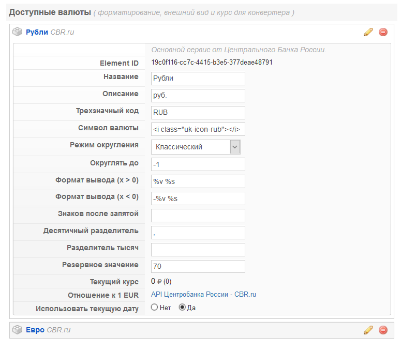Click the Символ валюты input field
The width and height of the screenshot is (416, 352).
coord(198,129)
